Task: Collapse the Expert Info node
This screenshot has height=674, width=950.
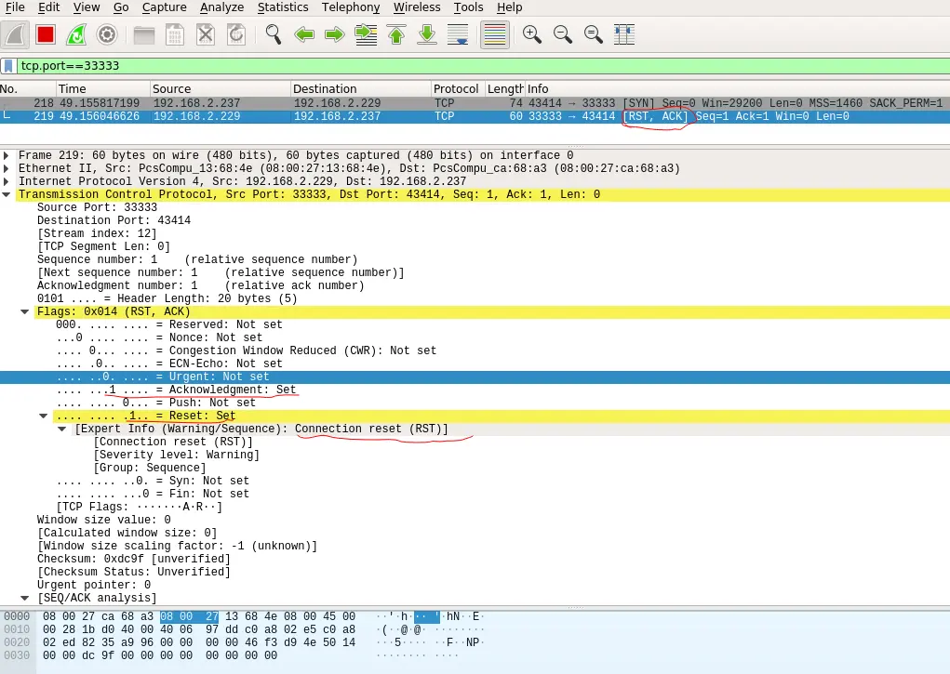Action: click(x=61, y=429)
